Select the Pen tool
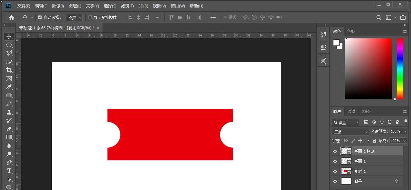Image resolution: width=411 pixels, height=190 pixels. pos(9,162)
